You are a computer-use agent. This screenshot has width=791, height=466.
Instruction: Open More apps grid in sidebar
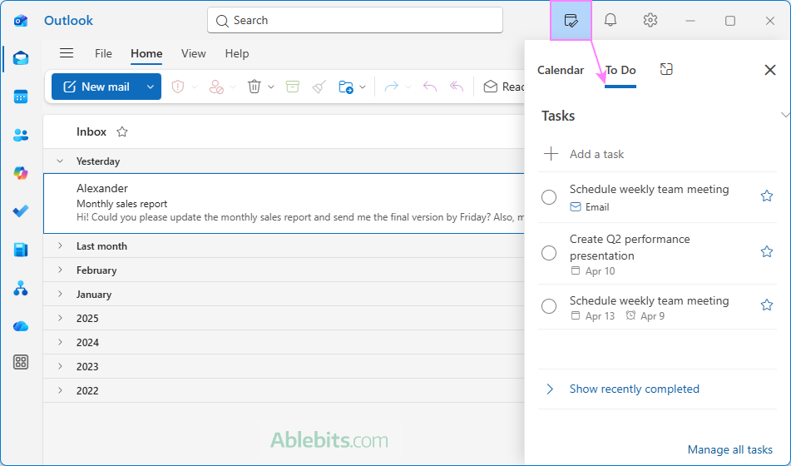[21, 362]
